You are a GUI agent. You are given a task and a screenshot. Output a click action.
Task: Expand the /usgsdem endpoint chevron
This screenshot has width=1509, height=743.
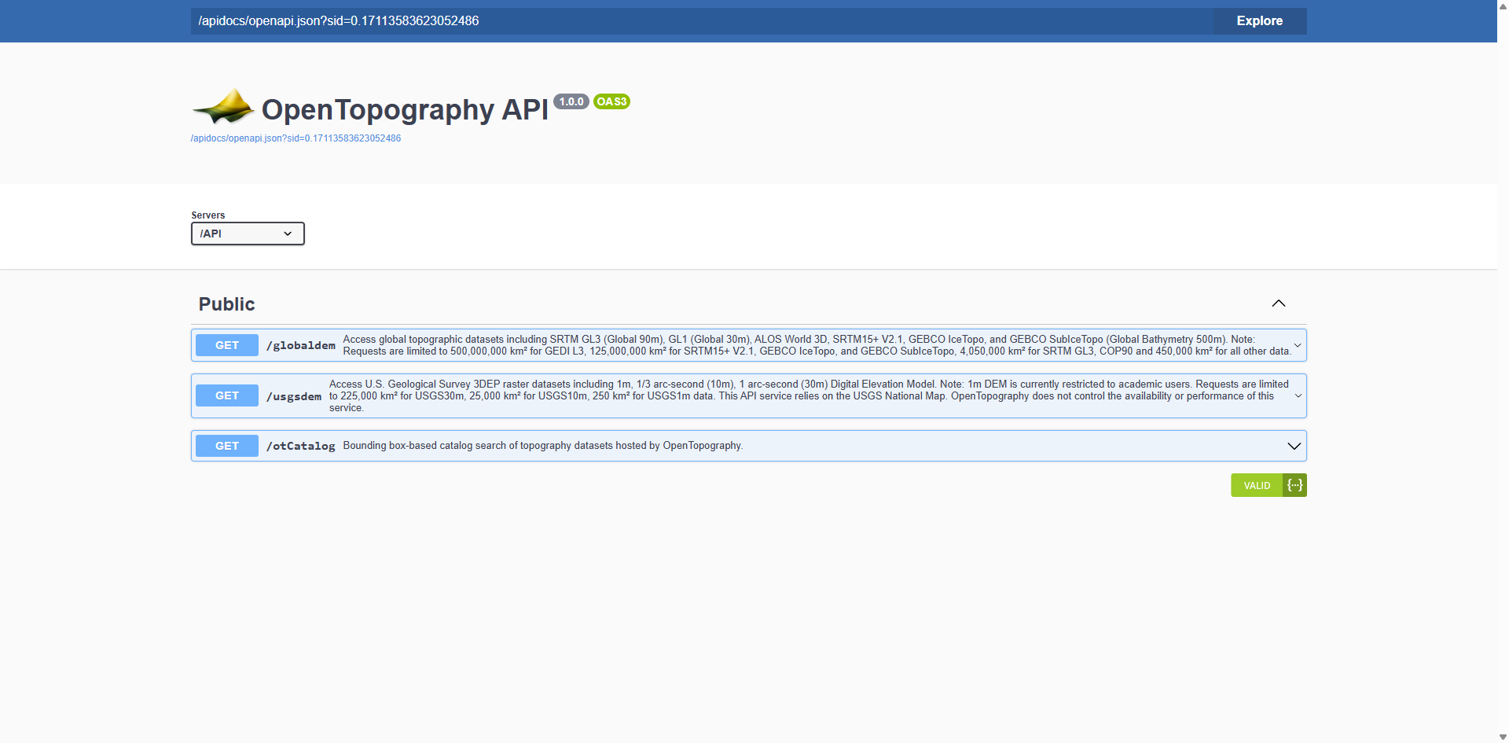(x=1298, y=395)
